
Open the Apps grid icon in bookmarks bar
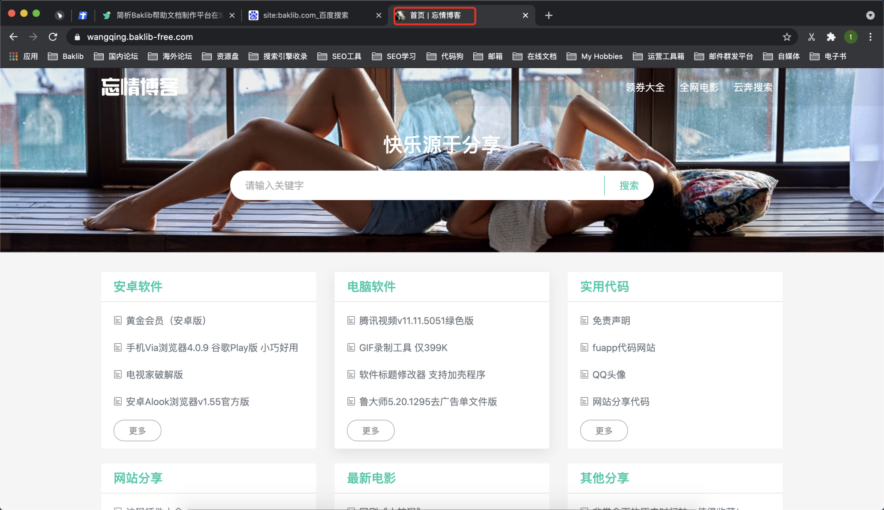click(x=14, y=56)
